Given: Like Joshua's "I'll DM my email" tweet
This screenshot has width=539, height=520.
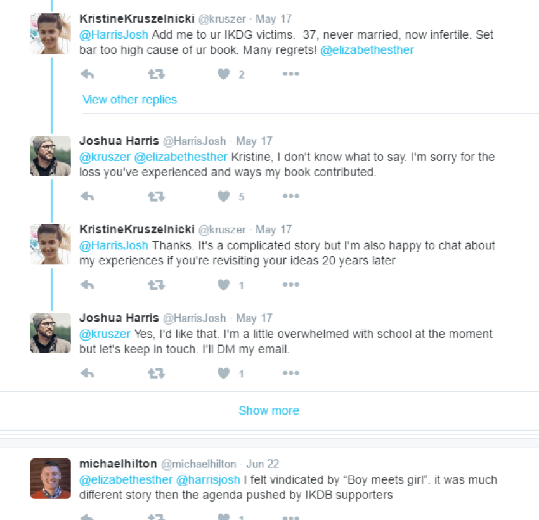Looking at the screenshot, I should (223, 374).
